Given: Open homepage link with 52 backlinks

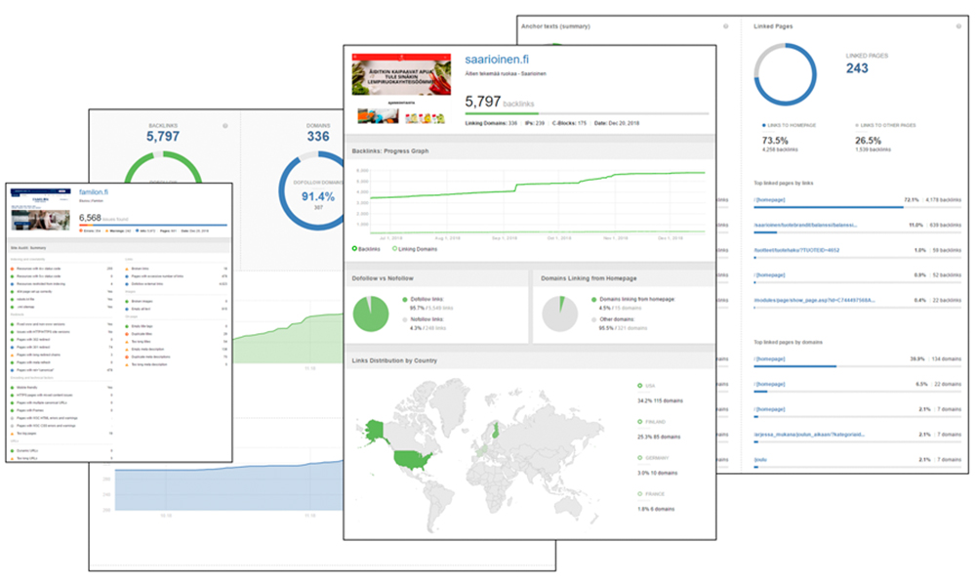Looking at the screenshot, I should [769, 274].
